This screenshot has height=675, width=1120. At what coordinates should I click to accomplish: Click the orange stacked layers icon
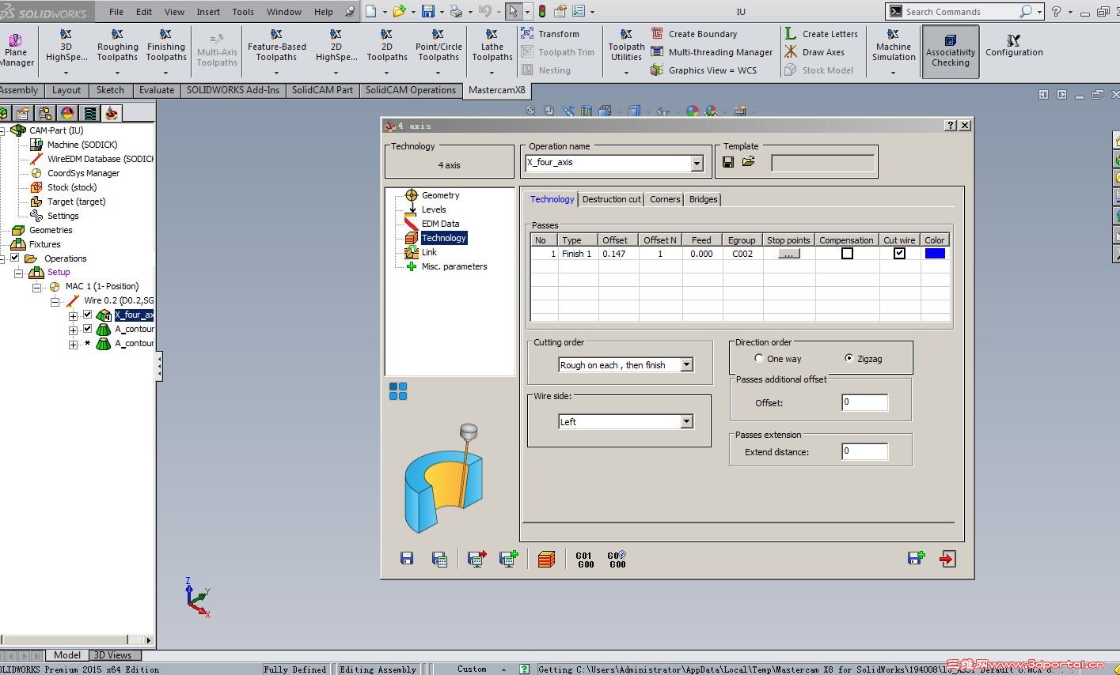546,560
